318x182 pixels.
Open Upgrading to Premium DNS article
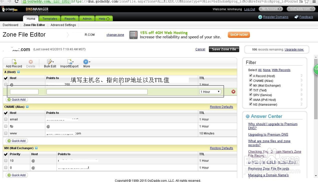pyautogui.click(x=268, y=135)
